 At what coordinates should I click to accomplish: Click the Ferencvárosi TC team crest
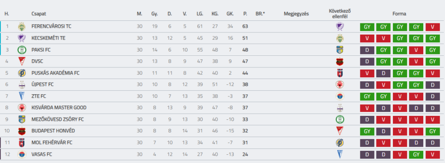click(22, 26)
